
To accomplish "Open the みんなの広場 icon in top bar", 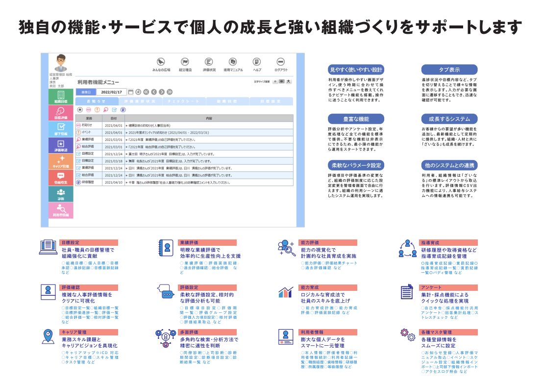I will click(161, 62).
